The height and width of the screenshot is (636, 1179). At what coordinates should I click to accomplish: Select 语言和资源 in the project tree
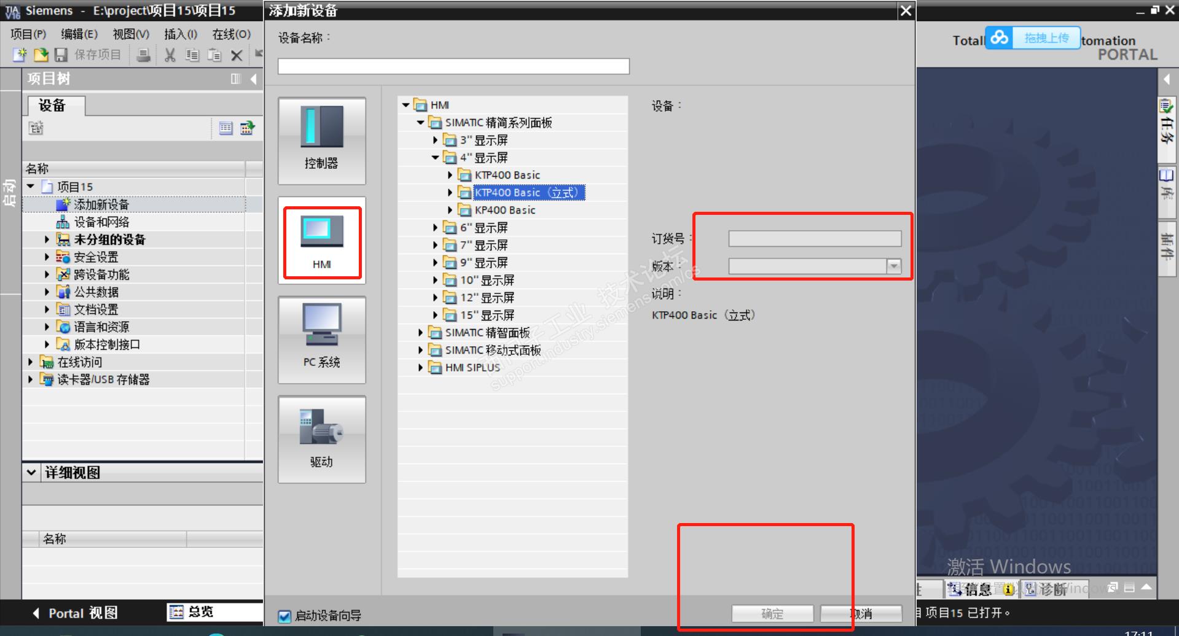coord(101,327)
